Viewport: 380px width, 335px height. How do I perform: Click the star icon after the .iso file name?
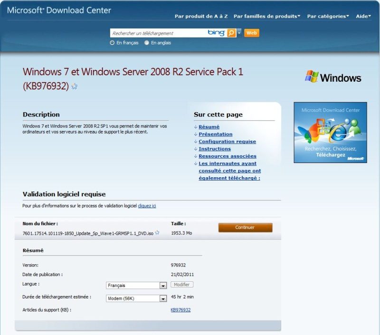(157, 232)
